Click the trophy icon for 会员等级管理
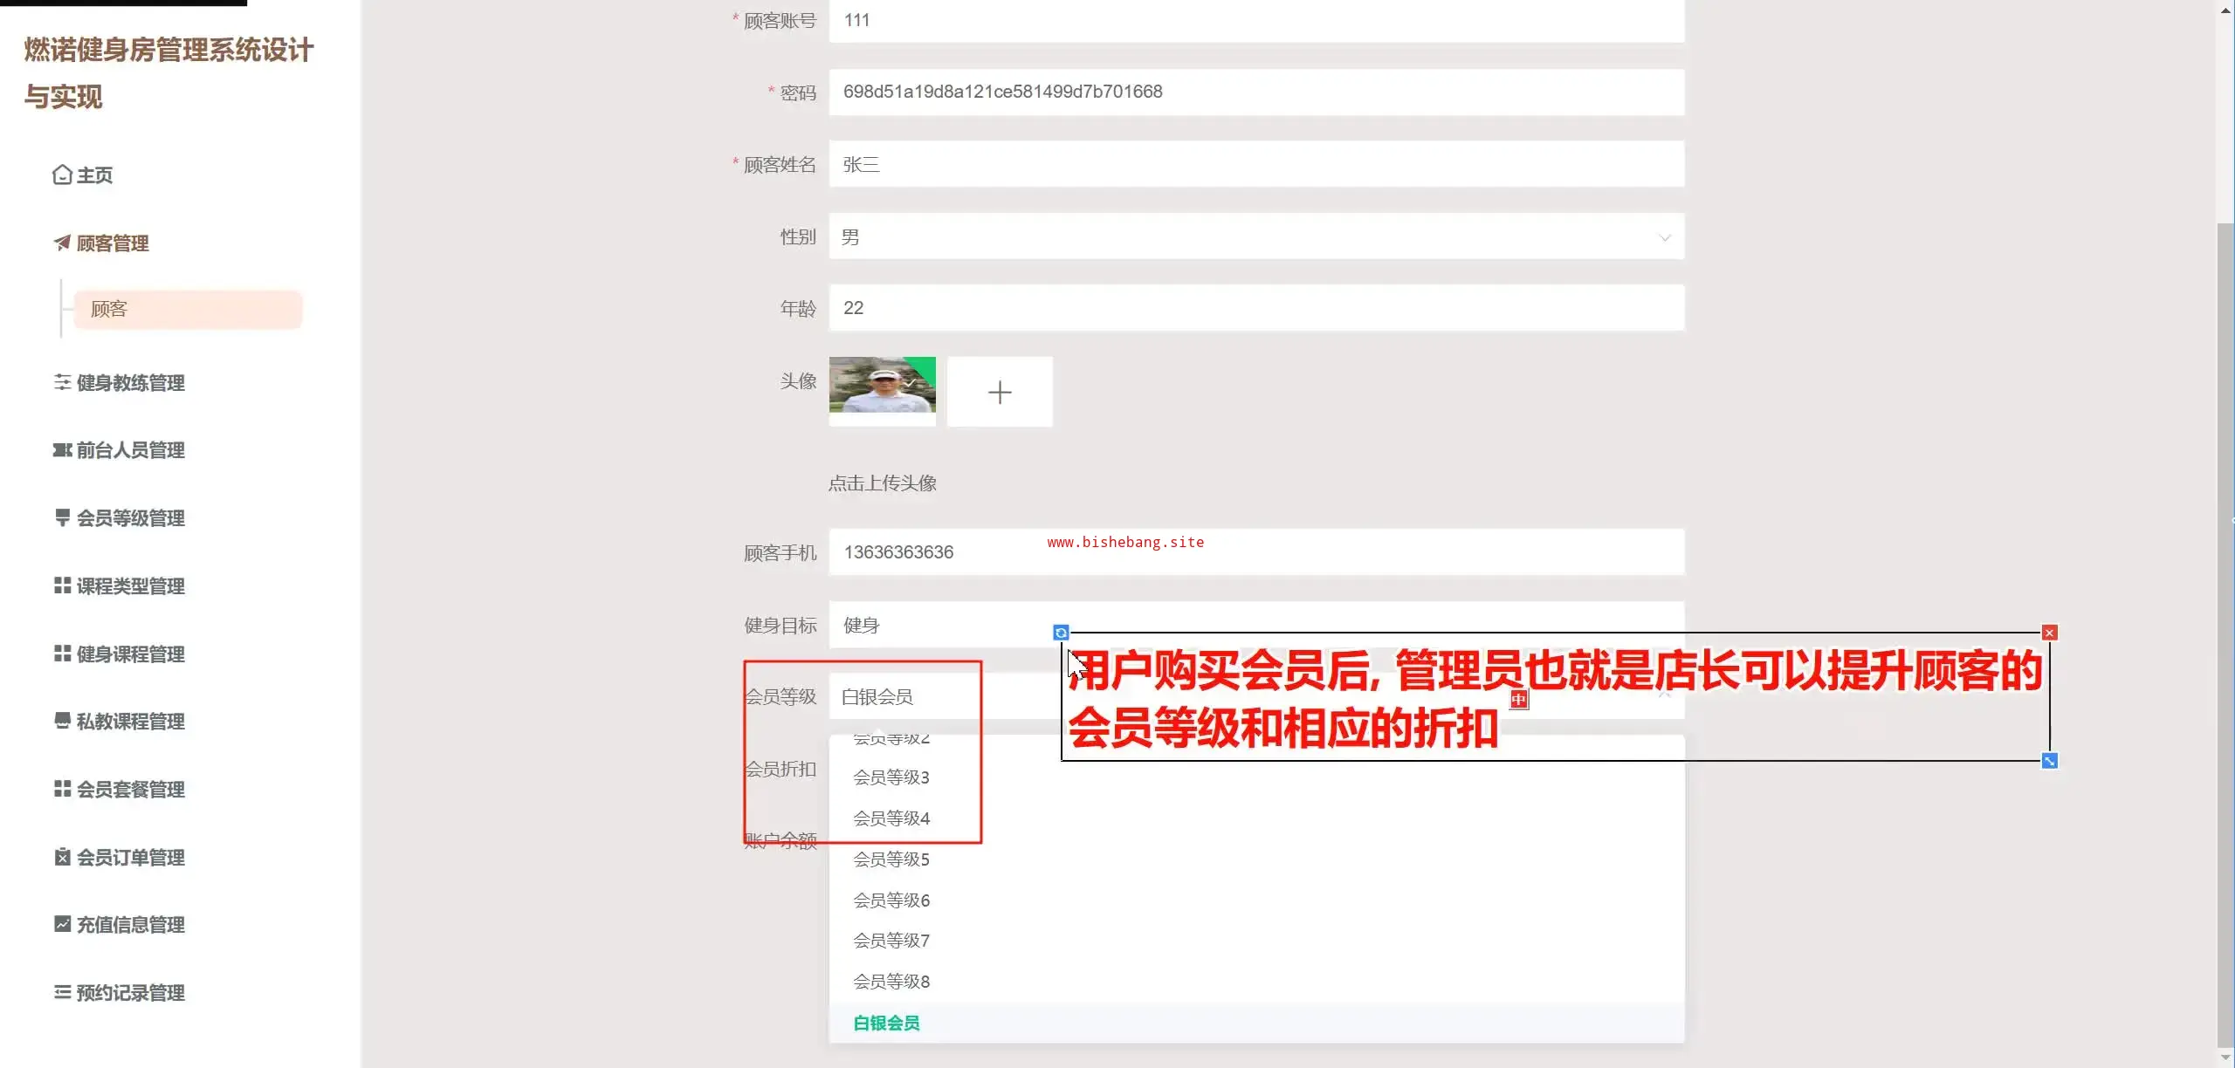 (x=62, y=517)
